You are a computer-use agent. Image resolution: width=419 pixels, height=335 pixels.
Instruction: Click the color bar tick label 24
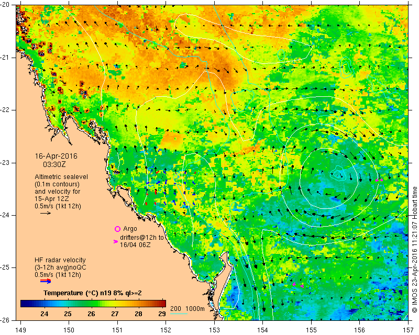point(45,314)
